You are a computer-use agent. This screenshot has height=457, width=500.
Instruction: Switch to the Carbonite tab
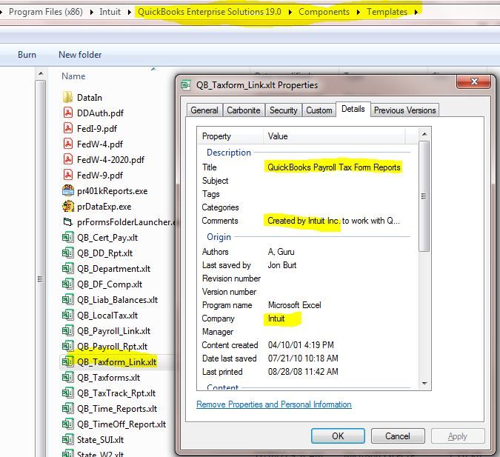(x=244, y=110)
